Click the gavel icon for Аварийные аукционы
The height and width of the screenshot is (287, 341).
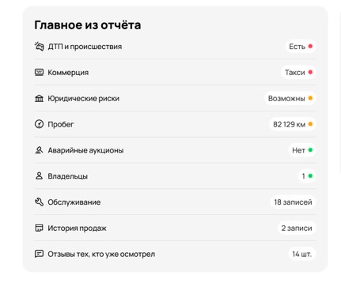pos(39,150)
